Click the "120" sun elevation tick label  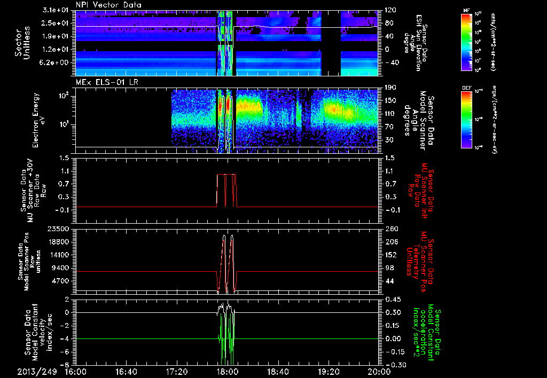(x=390, y=10)
